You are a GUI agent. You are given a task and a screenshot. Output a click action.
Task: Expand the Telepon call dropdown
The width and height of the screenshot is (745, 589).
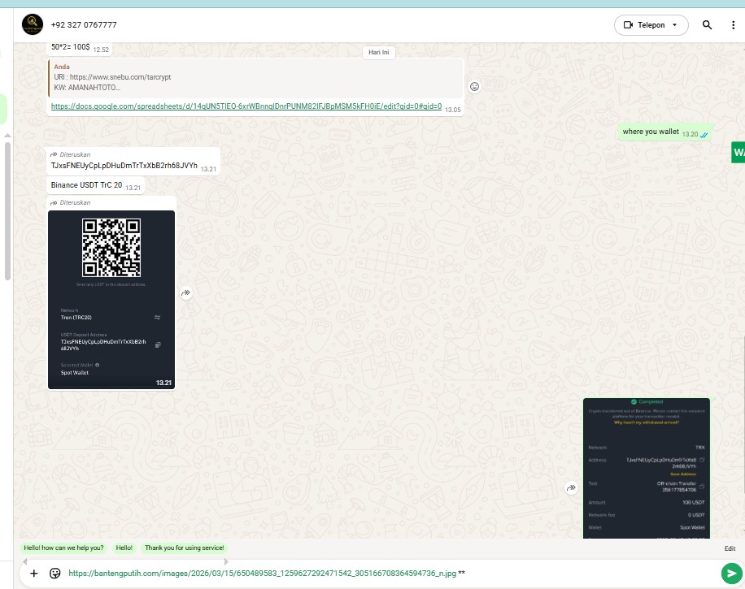pos(674,25)
